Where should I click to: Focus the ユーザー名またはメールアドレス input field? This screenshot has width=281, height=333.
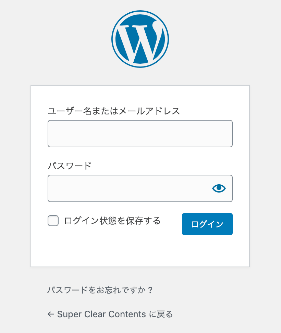coord(140,134)
